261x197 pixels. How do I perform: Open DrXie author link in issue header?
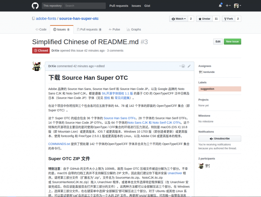click(x=55, y=50)
